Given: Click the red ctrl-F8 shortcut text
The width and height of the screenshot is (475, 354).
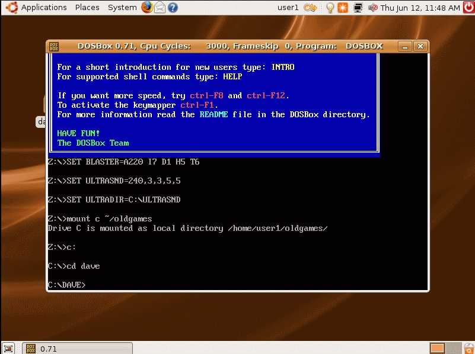Looking at the screenshot, I should pos(206,95).
